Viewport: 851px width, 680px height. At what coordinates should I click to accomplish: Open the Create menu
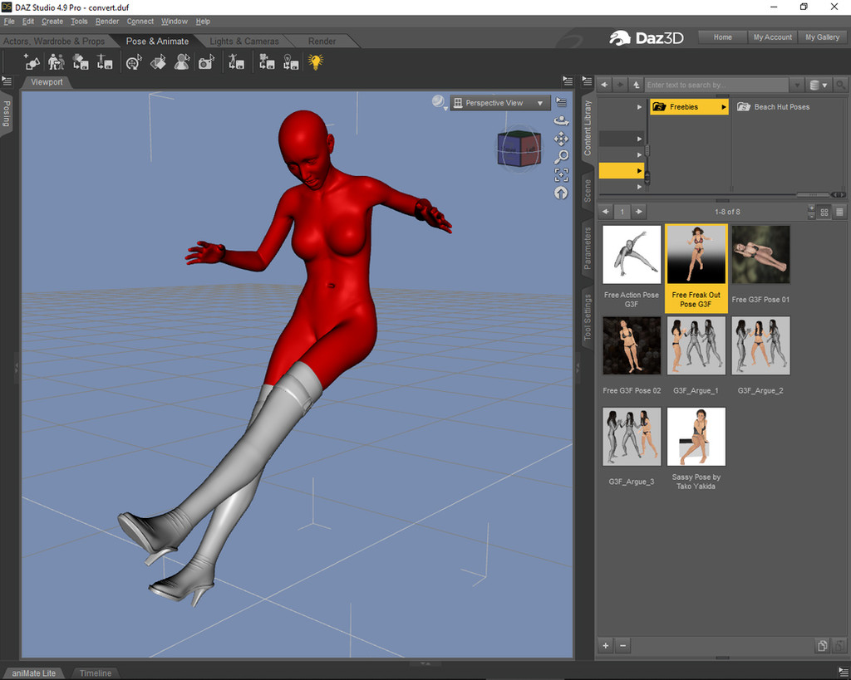click(52, 22)
